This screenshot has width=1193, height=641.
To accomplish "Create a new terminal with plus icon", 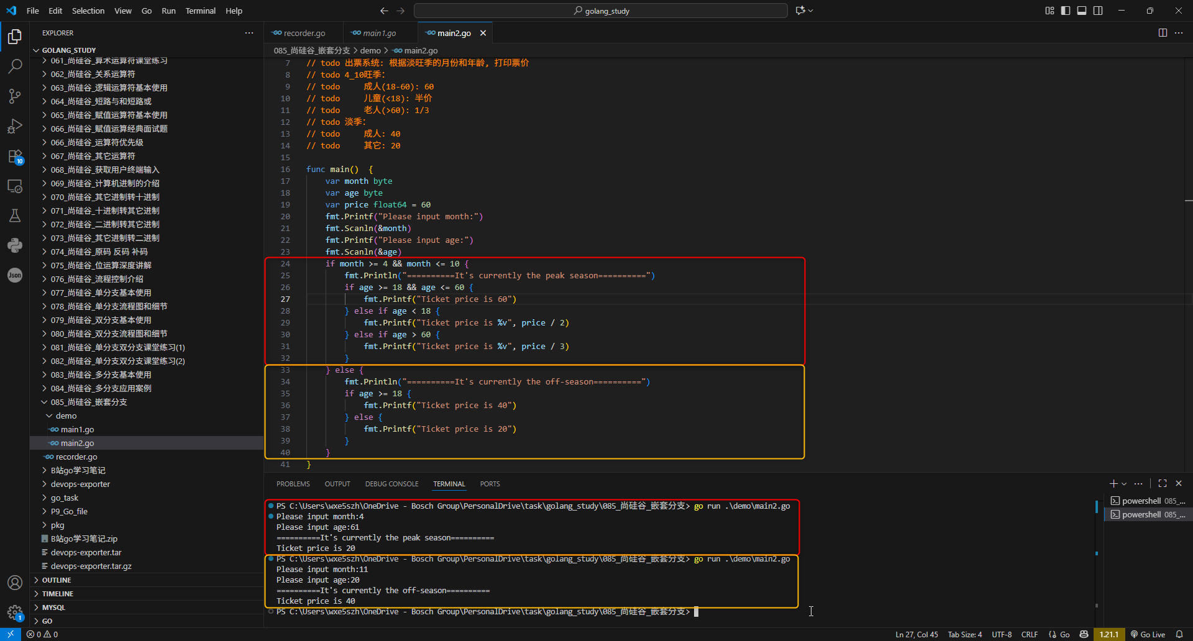I will click(x=1113, y=483).
